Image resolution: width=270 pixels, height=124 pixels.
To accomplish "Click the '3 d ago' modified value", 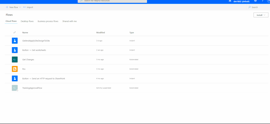I will coord(99,41).
